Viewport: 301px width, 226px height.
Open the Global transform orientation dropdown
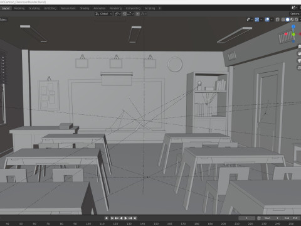point(103,14)
